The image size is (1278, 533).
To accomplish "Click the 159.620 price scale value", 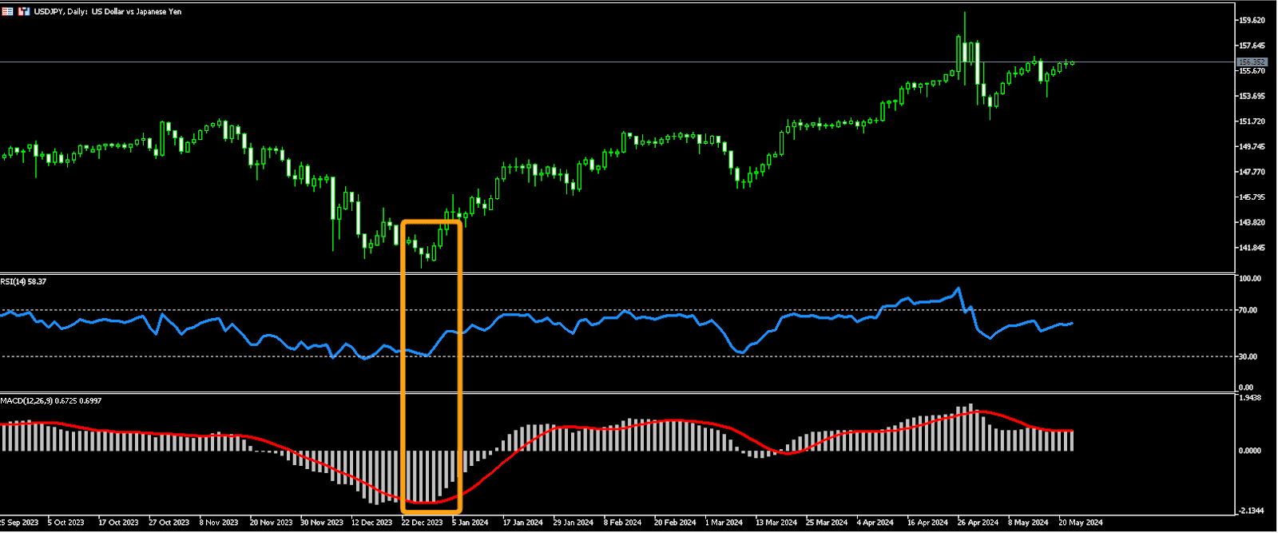I will click(x=1252, y=21).
